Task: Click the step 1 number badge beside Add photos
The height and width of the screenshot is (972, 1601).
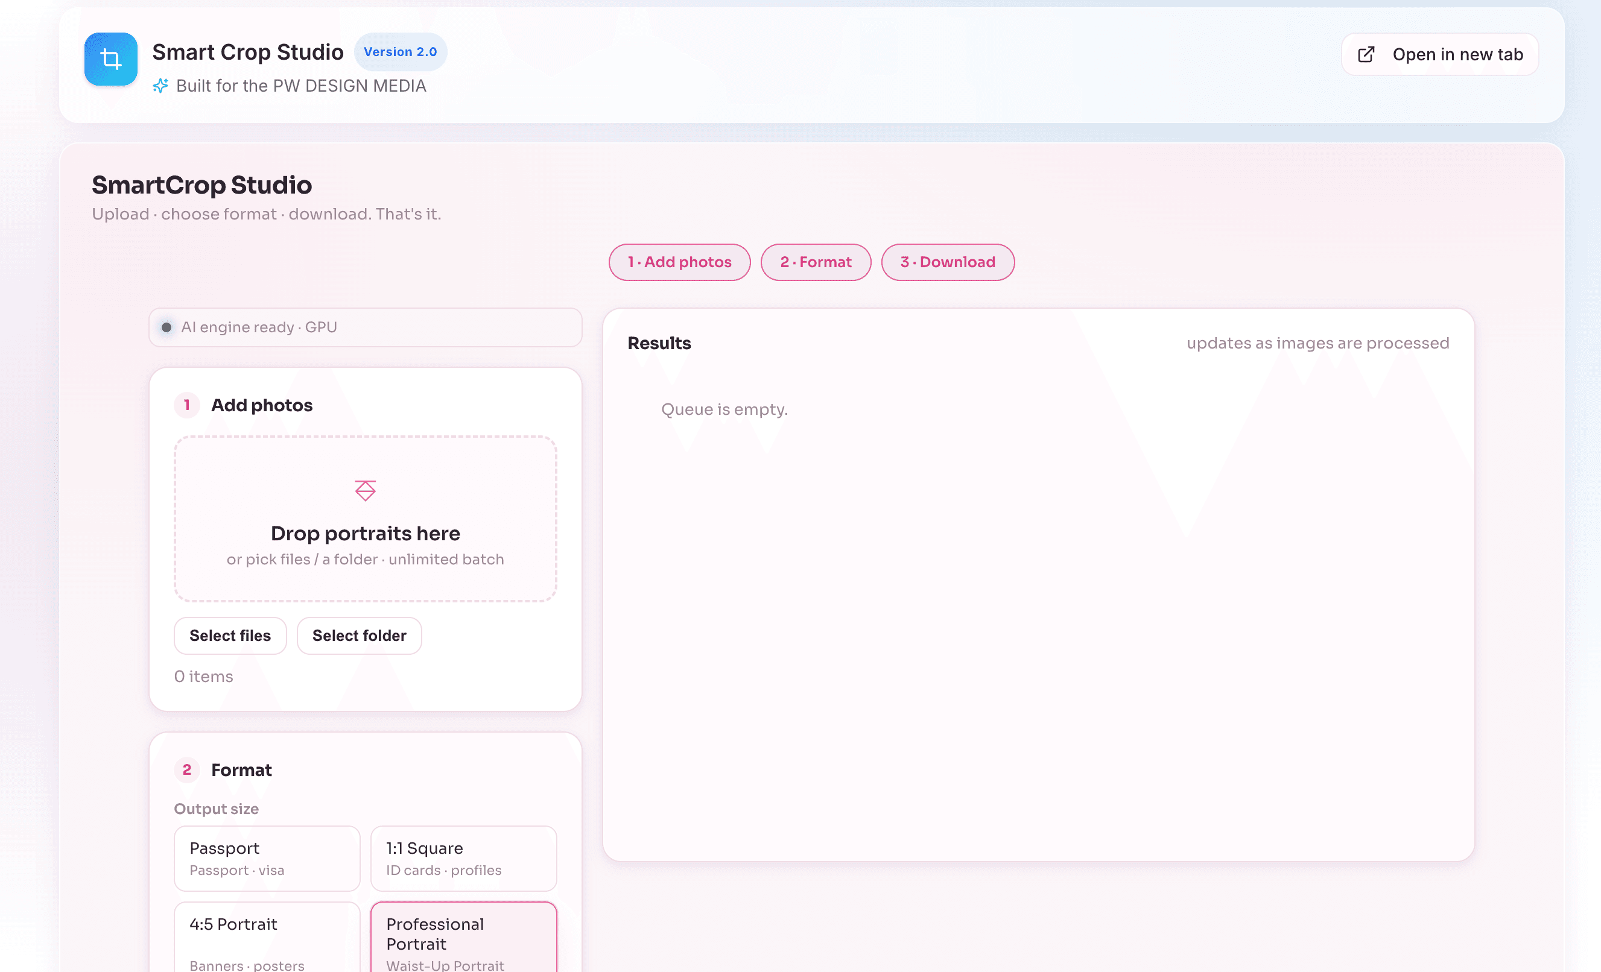Action: pyautogui.click(x=187, y=405)
